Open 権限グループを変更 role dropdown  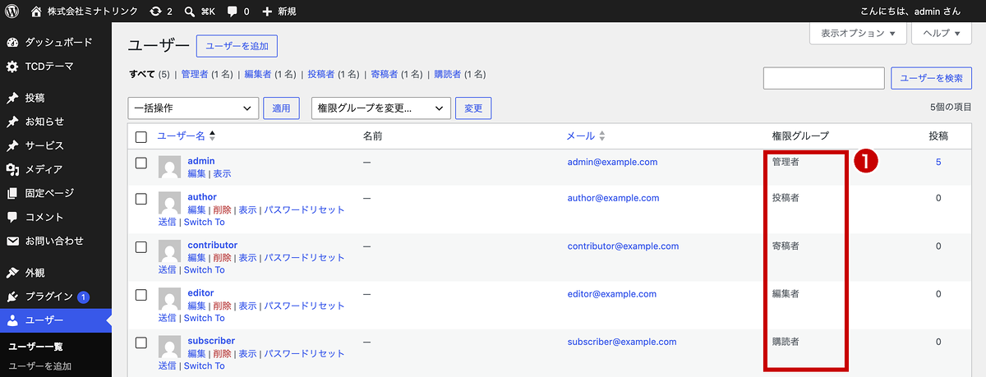[x=381, y=108]
